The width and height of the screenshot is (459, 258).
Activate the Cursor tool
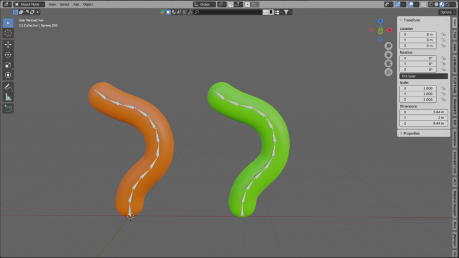point(8,33)
